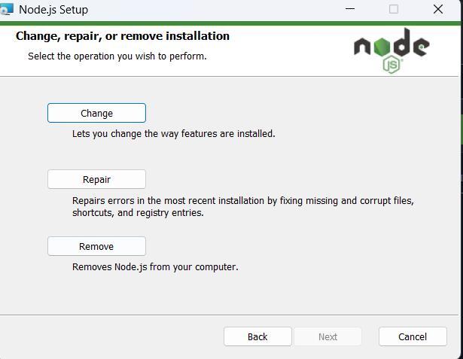Image resolution: width=463 pixels, height=359 pixels.
Task: Minimize the Node.js Setup window
Action: (x=350, y=10)
